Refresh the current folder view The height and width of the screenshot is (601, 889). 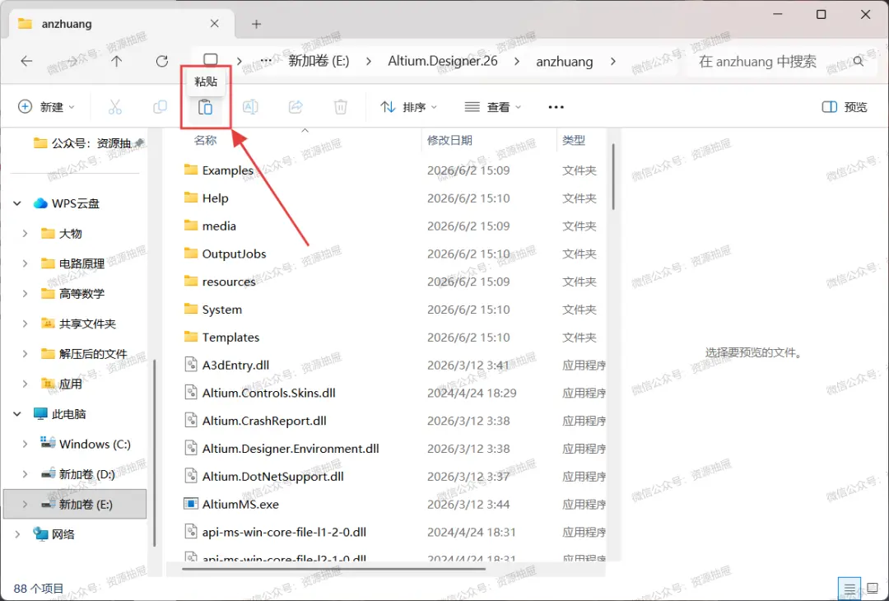pyautogui.click(x=162, y=61)
